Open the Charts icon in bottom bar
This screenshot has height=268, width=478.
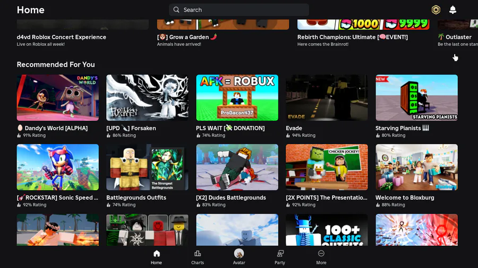[198, 253]
